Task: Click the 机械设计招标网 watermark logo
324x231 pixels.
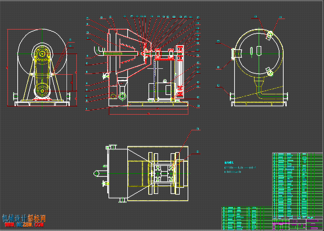Action: coord(24,219)
